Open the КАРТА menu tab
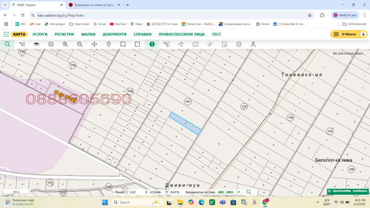 point(19,34)
